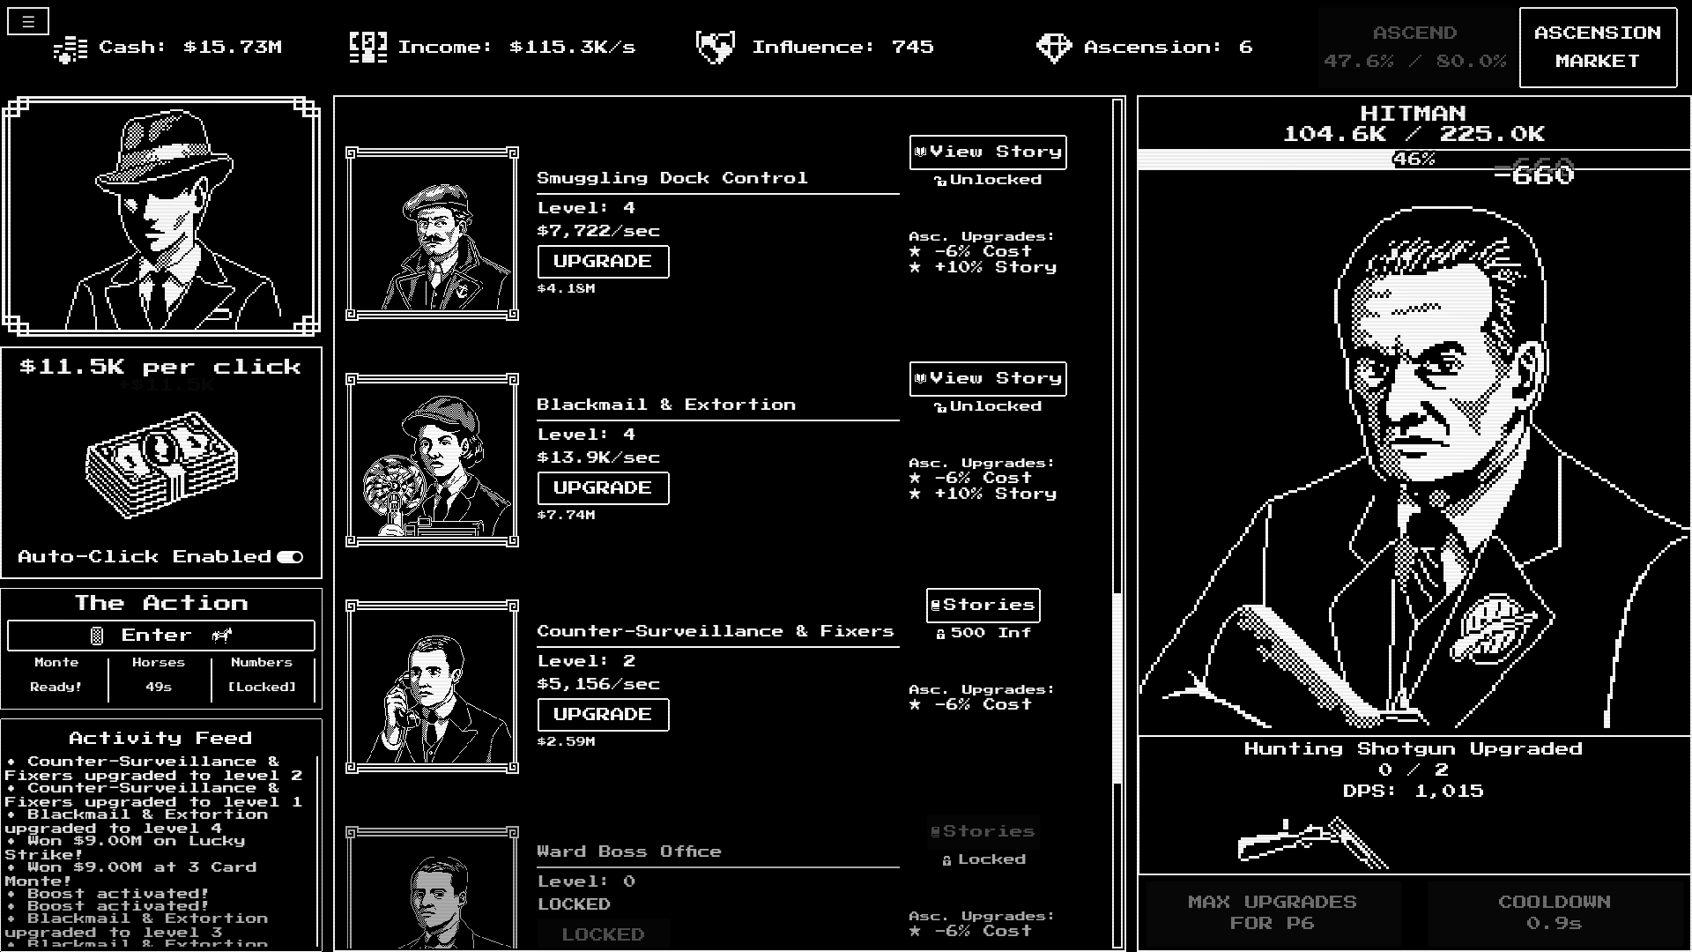This screenshot has width=1692, height=952.
Task: Click the Hunting Shotgun Upgraded label
Action: point(1414,749)
